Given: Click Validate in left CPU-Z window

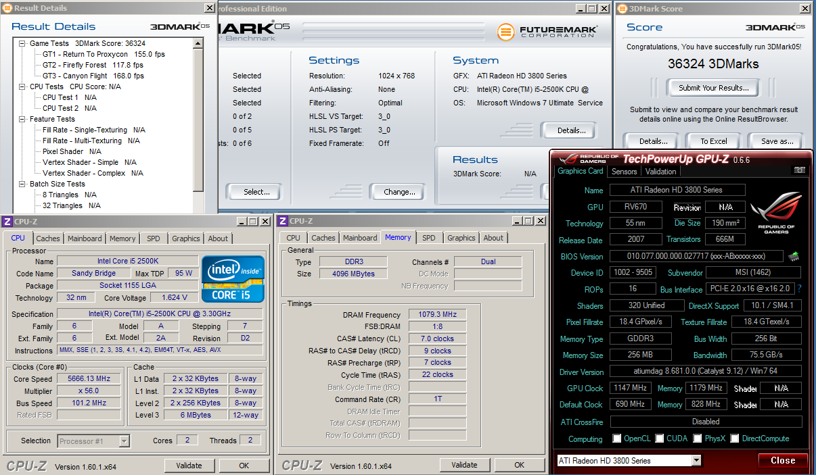Looking at the screenshot, I should [189, 466].
